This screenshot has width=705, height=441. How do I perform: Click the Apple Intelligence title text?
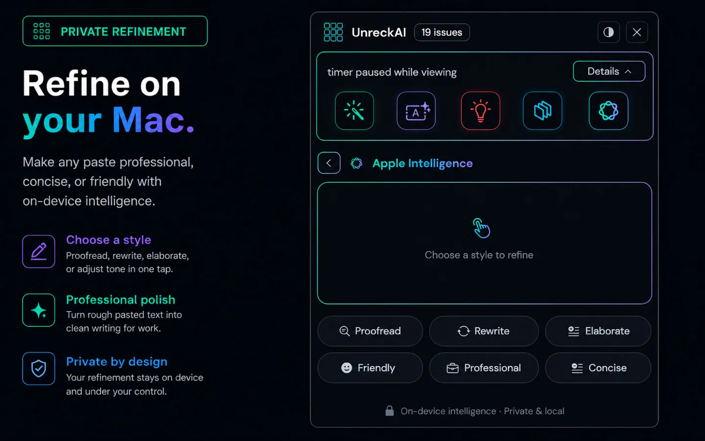[x=423, y=163]
